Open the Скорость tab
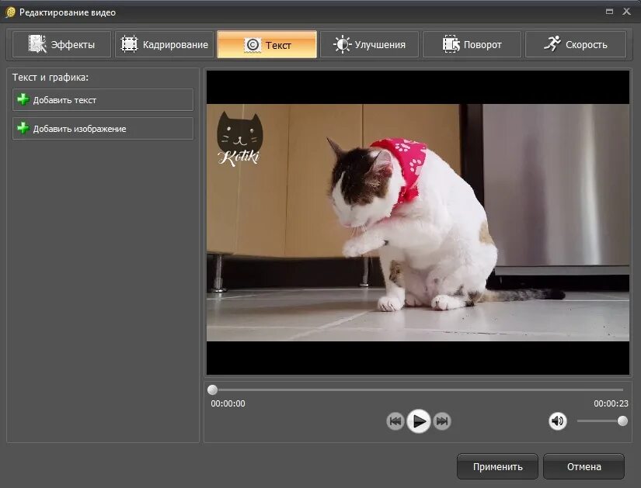 pos(576,44)
